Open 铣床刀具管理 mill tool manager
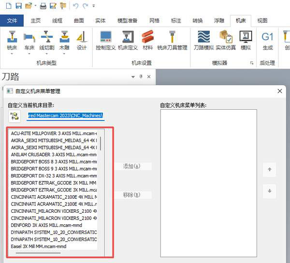 coord(172,40)
